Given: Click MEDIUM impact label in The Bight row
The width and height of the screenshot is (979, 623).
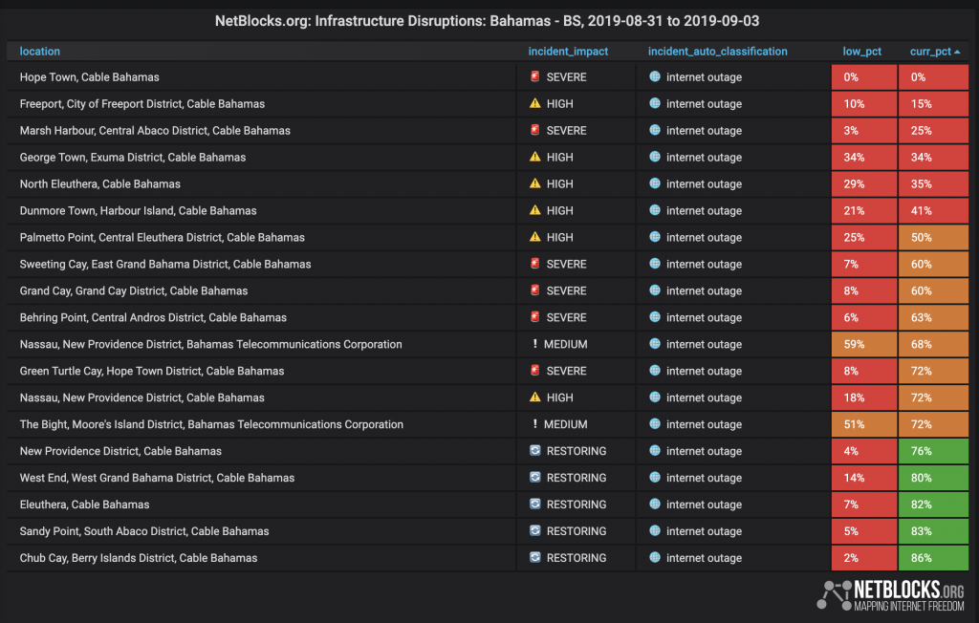Looking at the screenshot, I should point(565,424).
